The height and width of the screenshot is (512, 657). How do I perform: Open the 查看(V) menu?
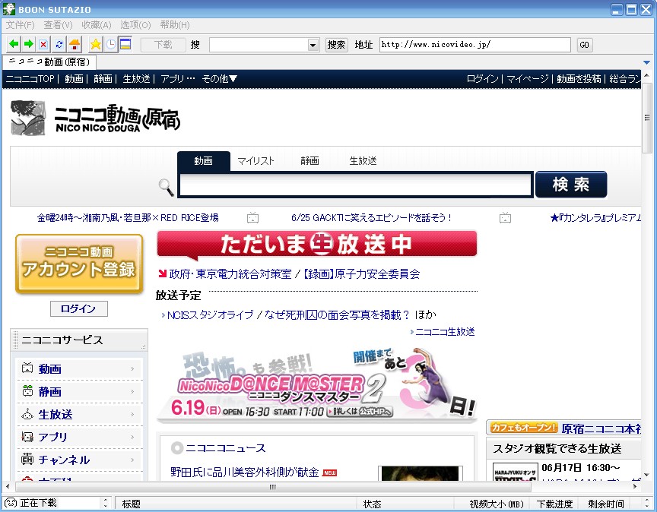(59, 25)
